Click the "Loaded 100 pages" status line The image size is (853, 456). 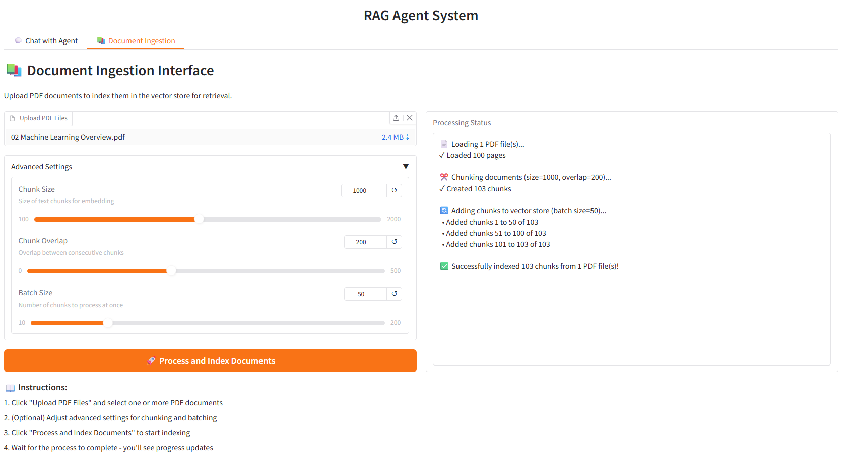[472, 155]
